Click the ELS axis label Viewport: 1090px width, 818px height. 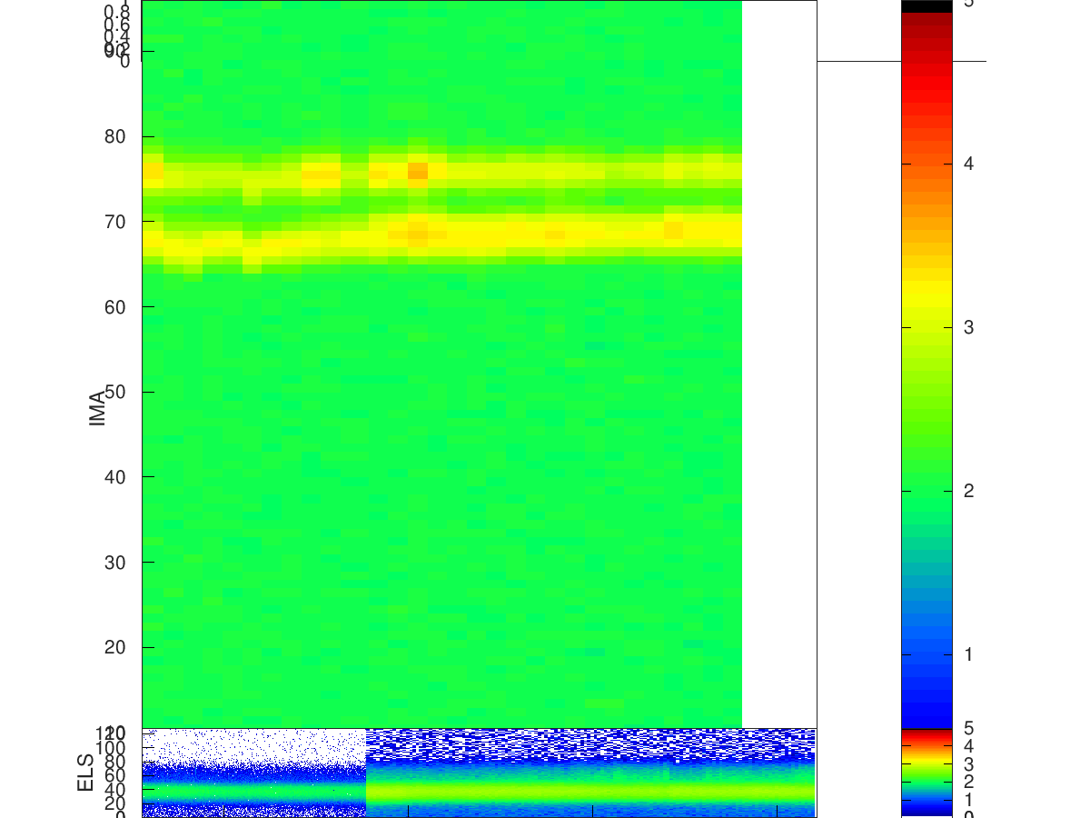point(86,773)
